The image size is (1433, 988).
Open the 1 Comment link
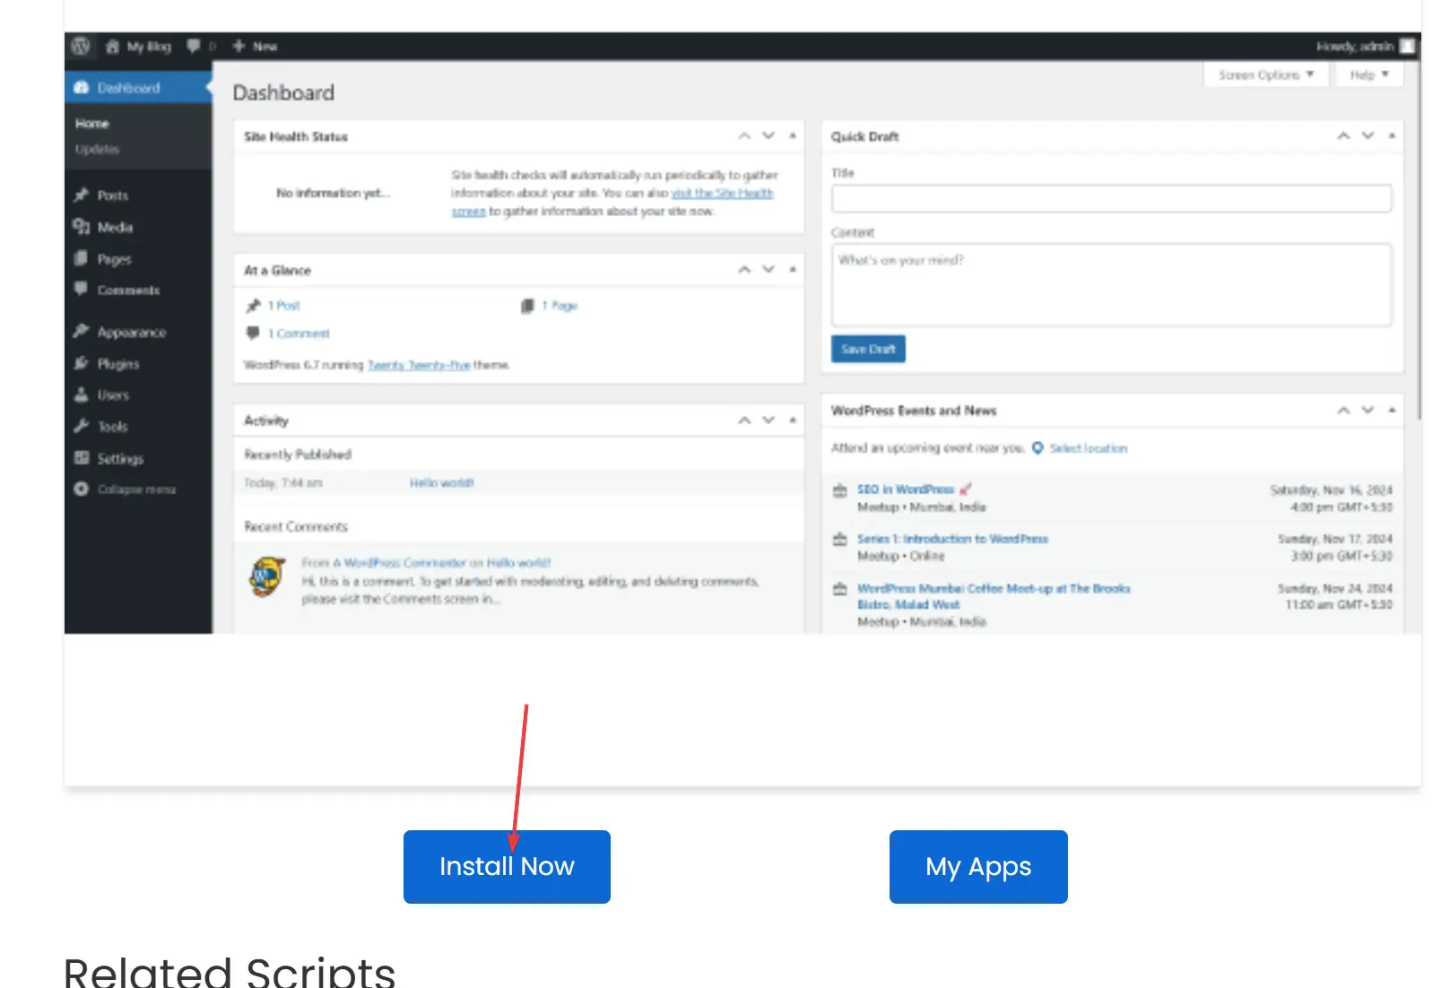tap(299, 334)
